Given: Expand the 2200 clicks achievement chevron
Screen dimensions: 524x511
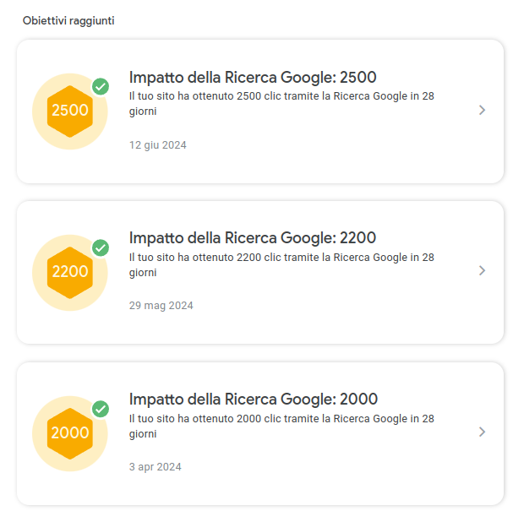Looking at the screenshot, I should click(482, 270).
